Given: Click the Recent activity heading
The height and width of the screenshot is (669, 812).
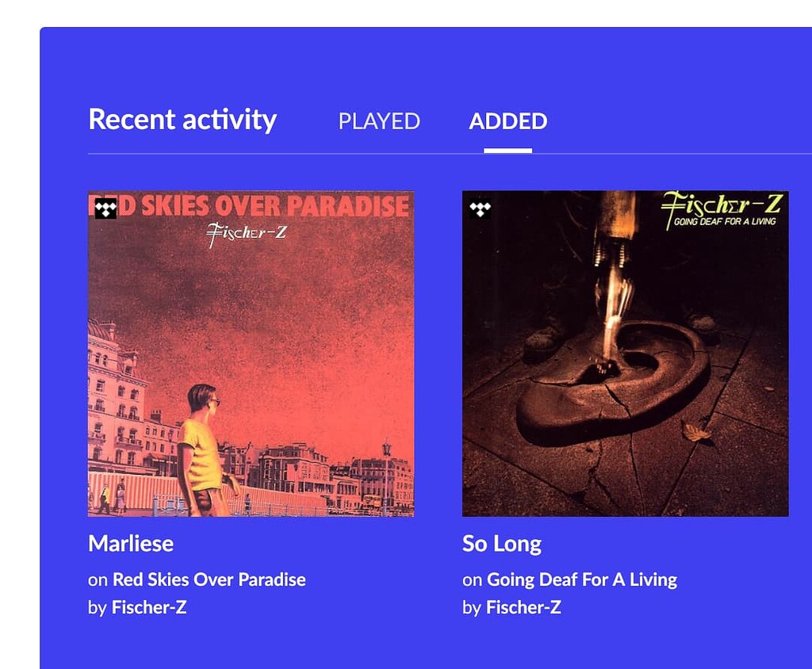Looking at the screenshot, I should (x=183, y=120).
